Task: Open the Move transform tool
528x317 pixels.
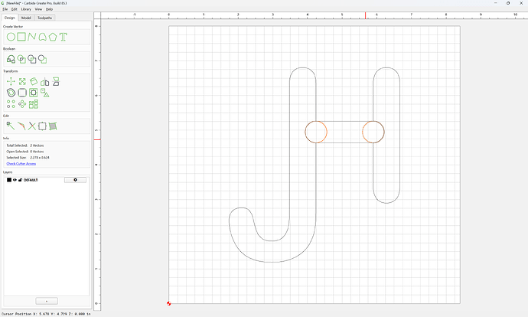Action: [11, 81]
